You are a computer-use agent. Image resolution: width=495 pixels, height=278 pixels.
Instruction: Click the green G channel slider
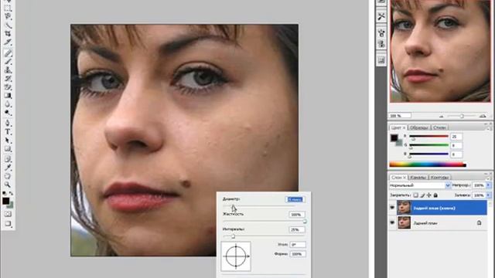(x=429, y=146)
